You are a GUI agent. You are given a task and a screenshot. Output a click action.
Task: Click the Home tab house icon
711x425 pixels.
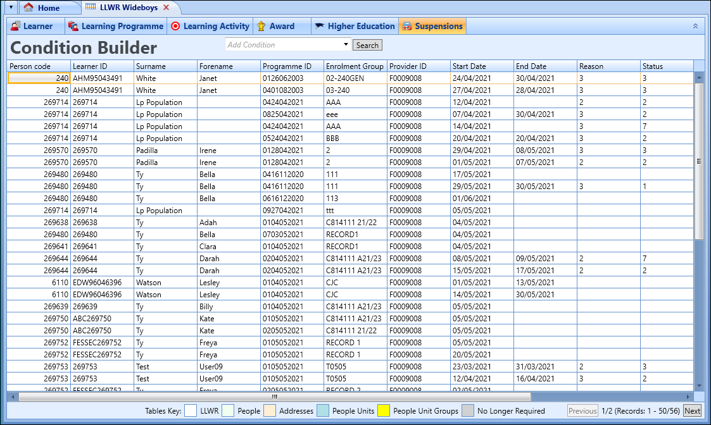(x=28, y=8)
